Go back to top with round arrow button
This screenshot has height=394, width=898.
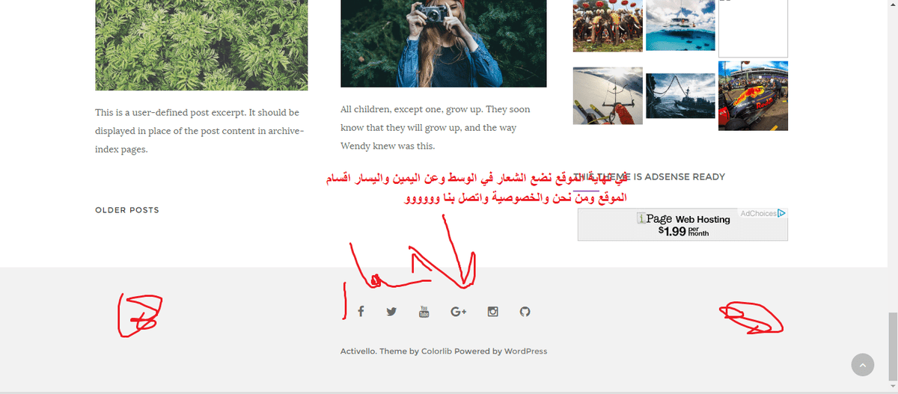click(862, 365)
